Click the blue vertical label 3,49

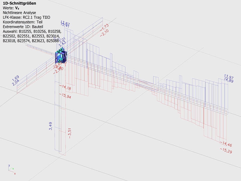(51, 126)
